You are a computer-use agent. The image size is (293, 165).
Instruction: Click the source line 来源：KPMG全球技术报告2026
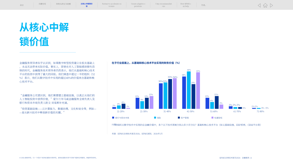coord(137,134)
